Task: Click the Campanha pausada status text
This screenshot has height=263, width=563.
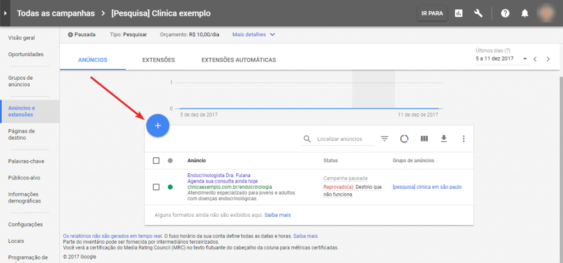Action: tap(345, 179)
